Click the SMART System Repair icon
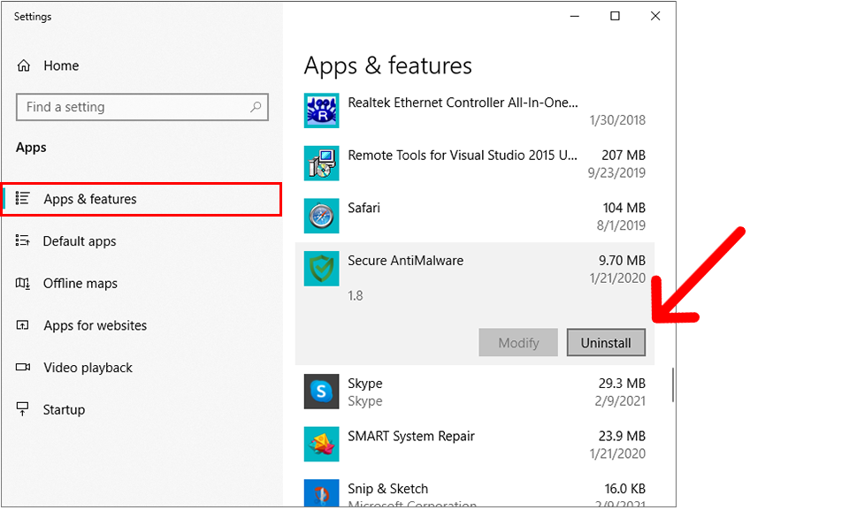Viewport: 857px width, 510px height. (321, 444)
